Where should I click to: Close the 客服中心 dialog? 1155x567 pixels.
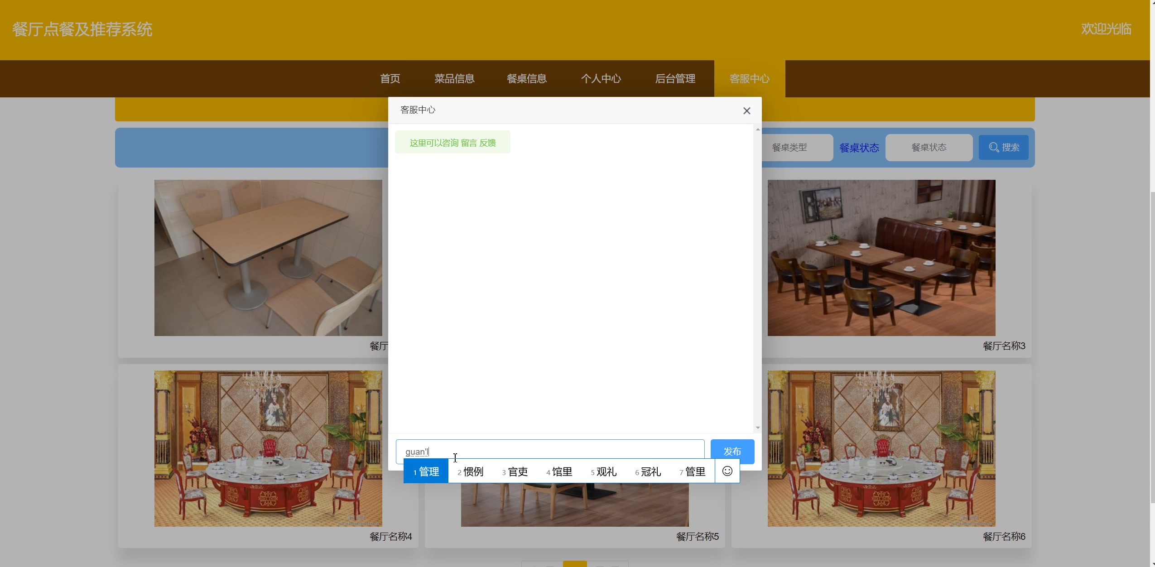pos(746,111)
